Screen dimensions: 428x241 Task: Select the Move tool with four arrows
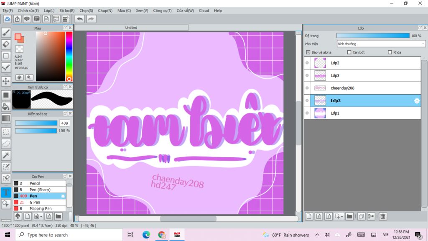click(6, 81)
